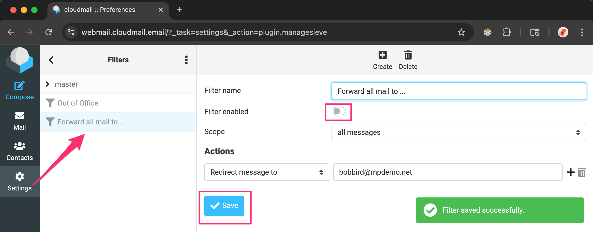Bookmark this page with the star
This screenshot has height=232, width=593.
[x=461, y=32]
